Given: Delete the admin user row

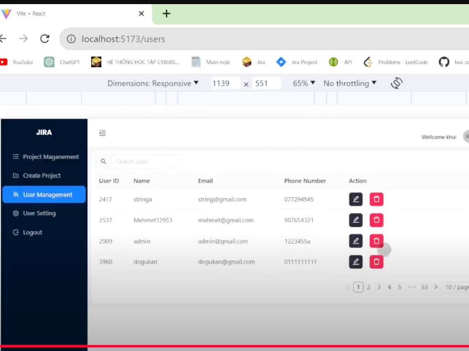Looking at the screenshot, I should [376, 241].
